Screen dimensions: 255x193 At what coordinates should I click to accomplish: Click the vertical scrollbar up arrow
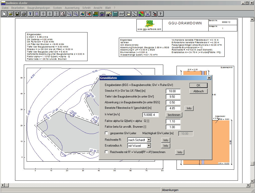tap(252, 19)
